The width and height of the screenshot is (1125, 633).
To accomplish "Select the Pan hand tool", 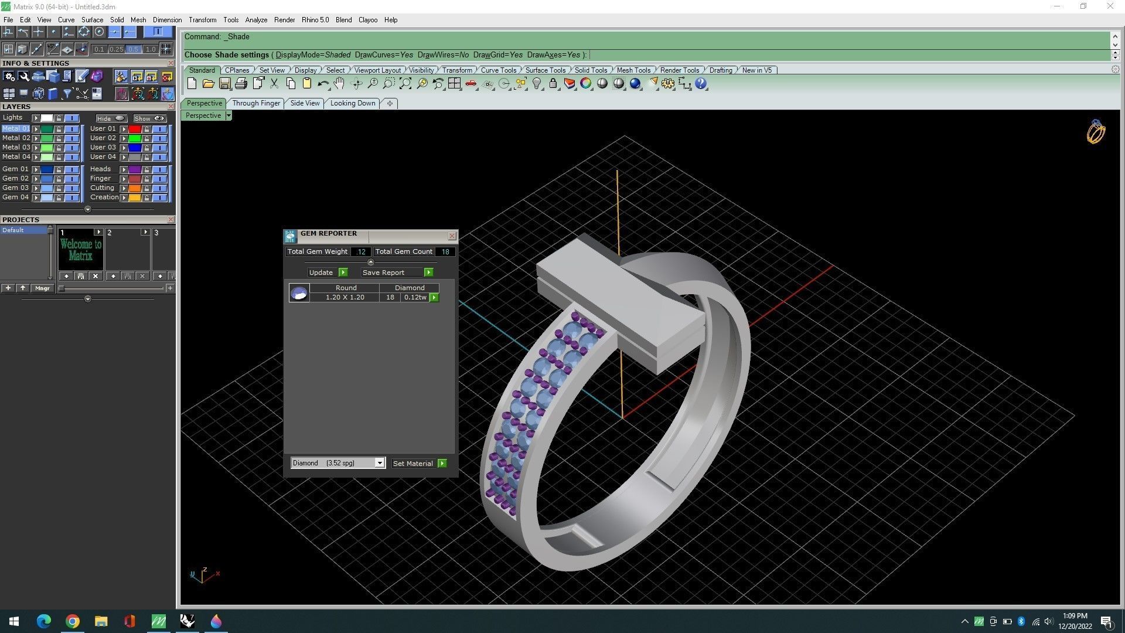I will (339, 84).
